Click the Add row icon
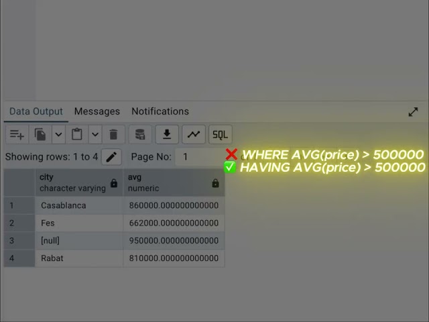Image resolution: width=429 pixels, height=322 pixels. (17, 134)
